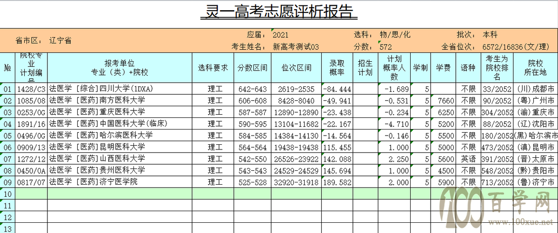558x233 pixels.
Task: Select score range cell 525-528
Action: pos(253,181)
